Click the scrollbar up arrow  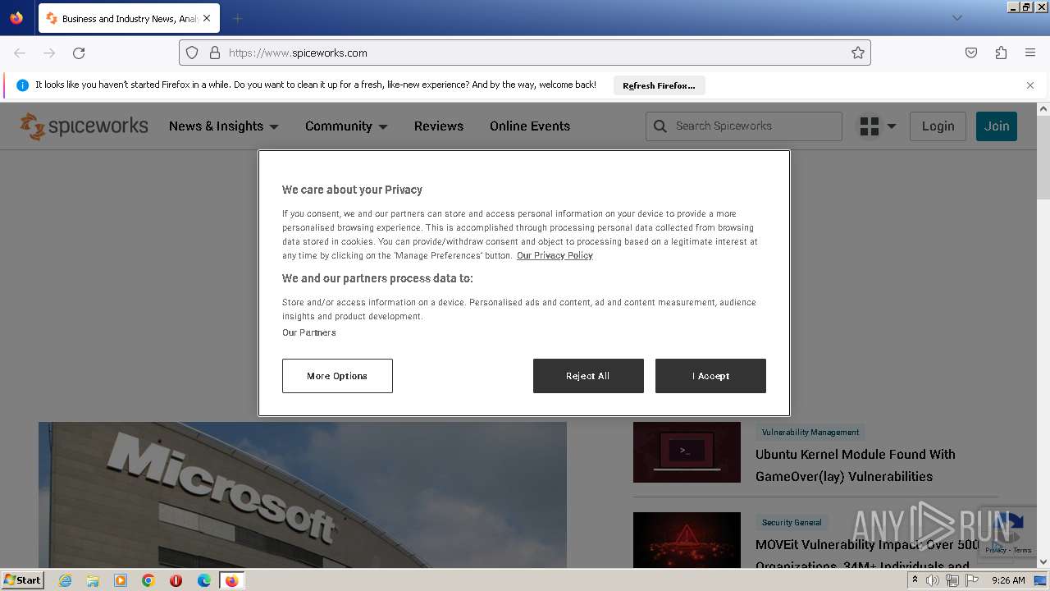(1043, 108)
